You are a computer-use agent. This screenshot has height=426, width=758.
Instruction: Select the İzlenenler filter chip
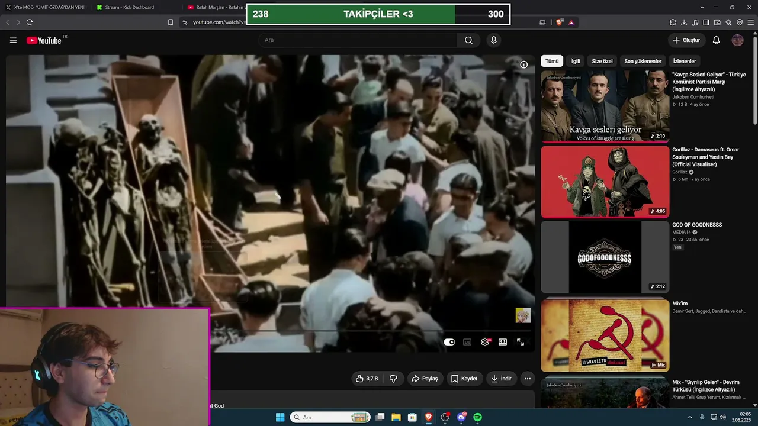tap(685, 61)
